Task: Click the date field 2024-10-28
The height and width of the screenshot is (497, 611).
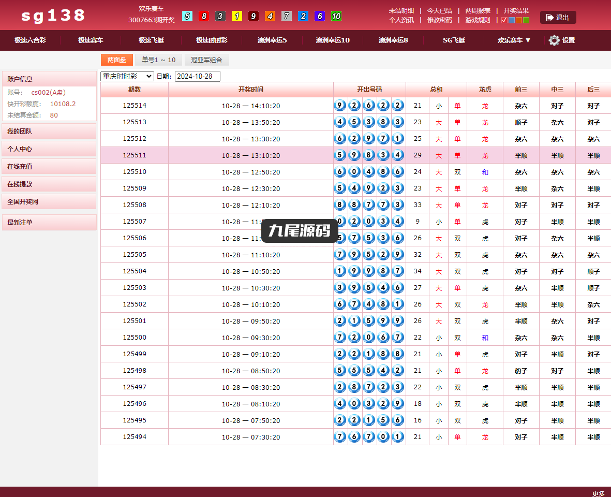Action: click(198, 77)
